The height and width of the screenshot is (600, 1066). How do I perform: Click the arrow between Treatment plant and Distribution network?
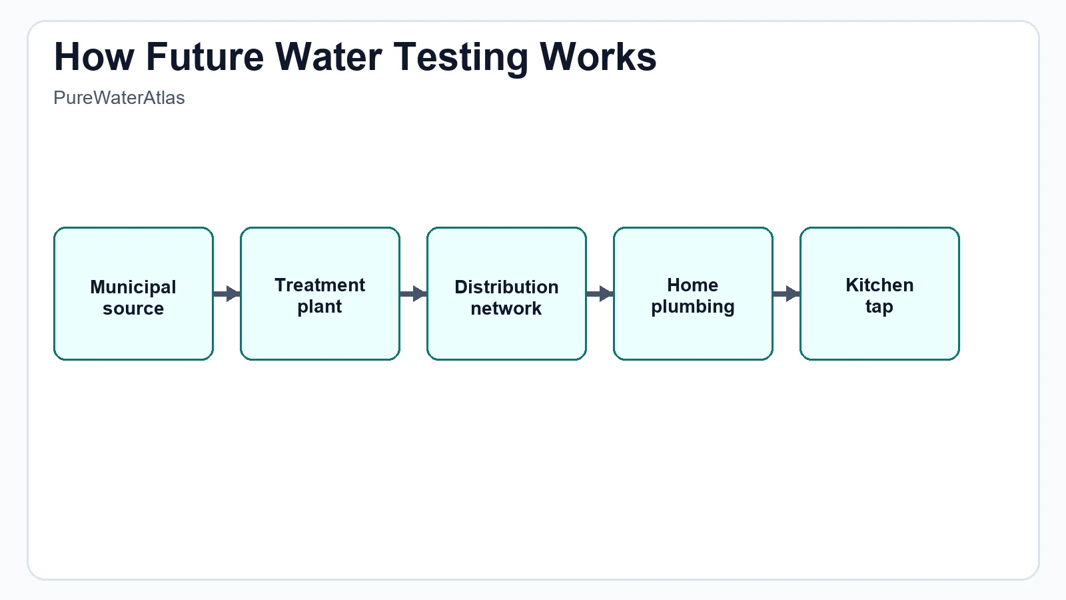pyautogui.click(x=413, y=293)
